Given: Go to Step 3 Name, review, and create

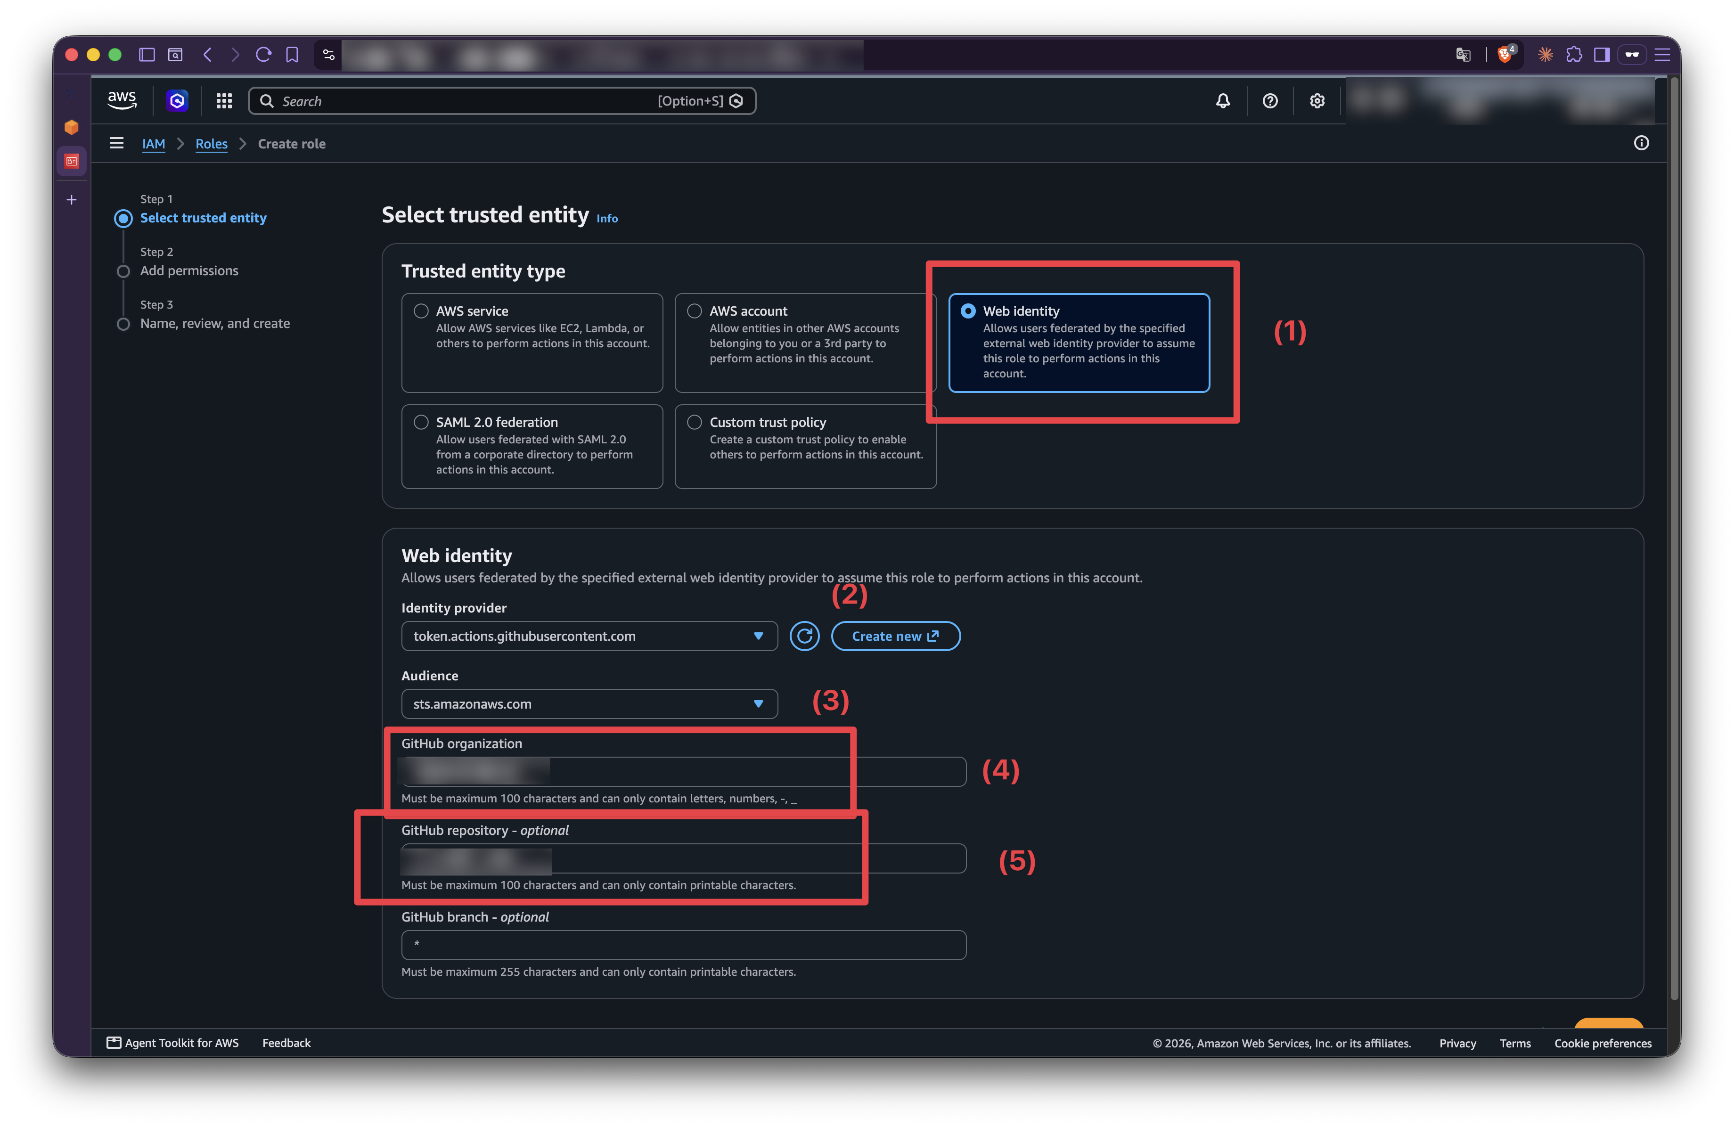Looking at the screenshot, I should click(x=215, y=324).
